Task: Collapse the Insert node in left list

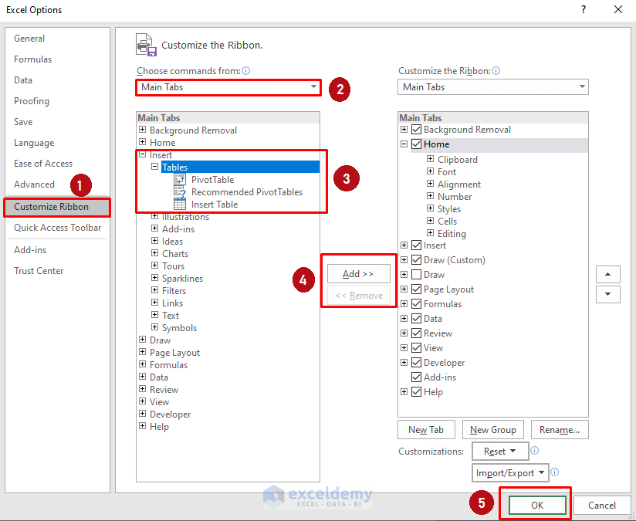Action: [142, 154]
